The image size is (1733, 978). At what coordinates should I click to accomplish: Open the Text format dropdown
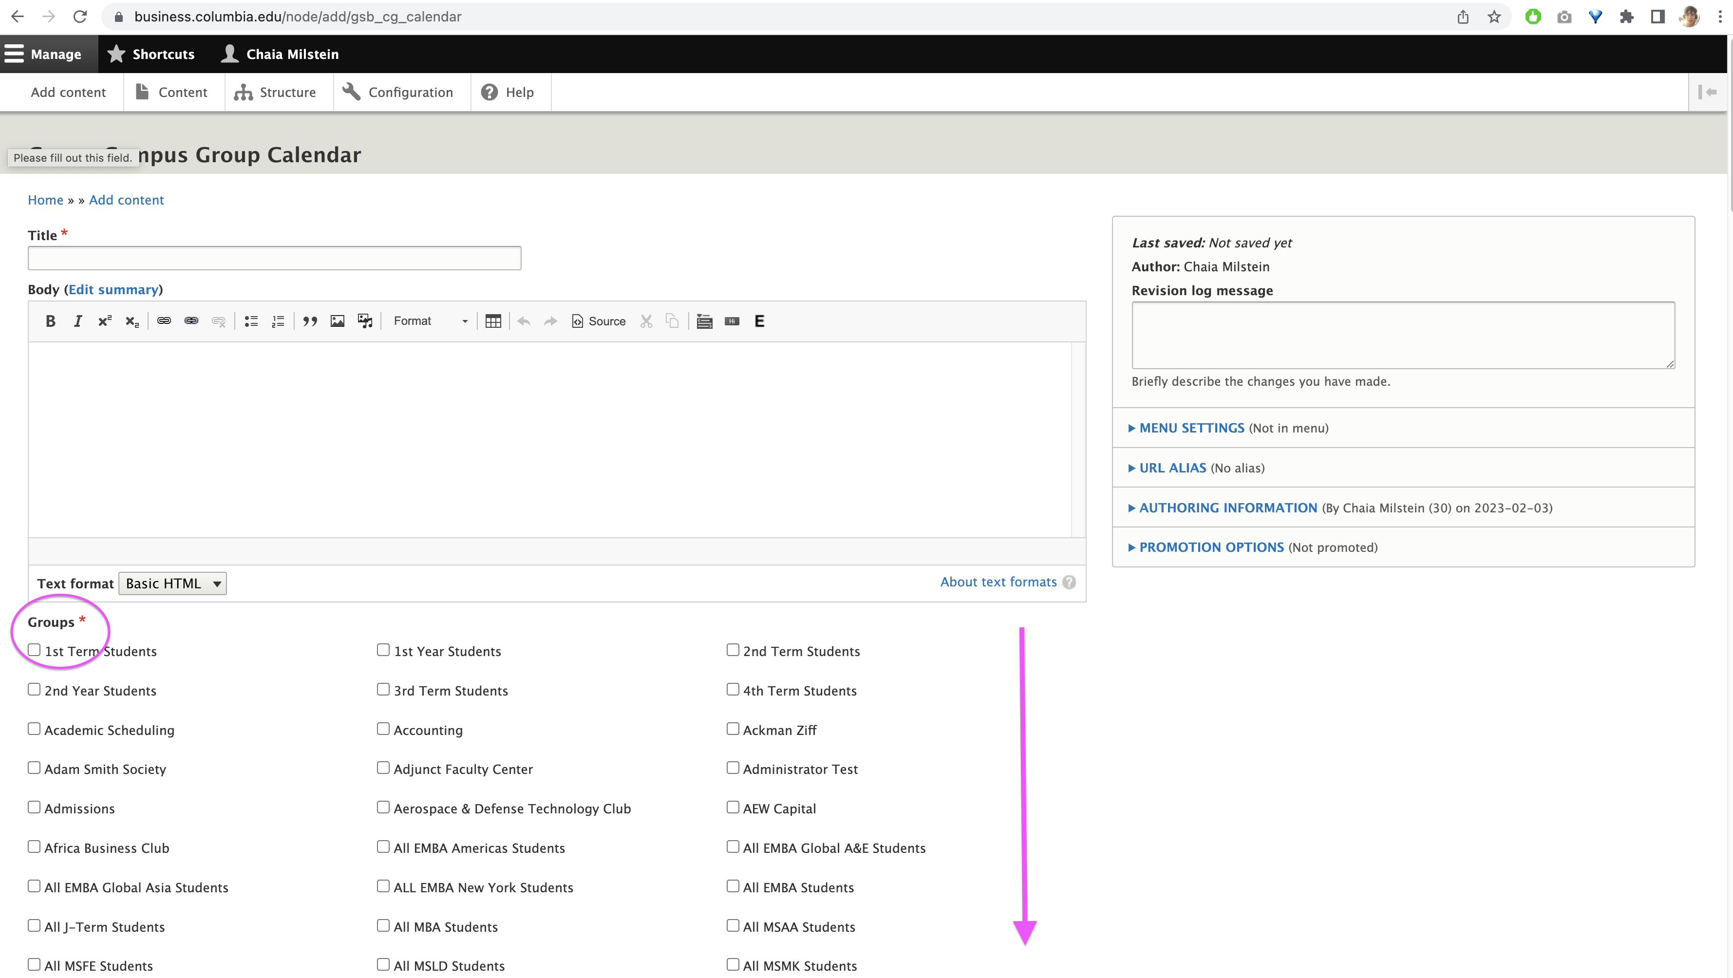click(172, 583)
